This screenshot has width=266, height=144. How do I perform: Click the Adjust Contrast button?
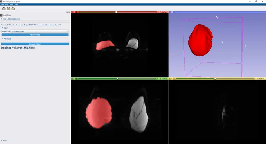(35, 35)
